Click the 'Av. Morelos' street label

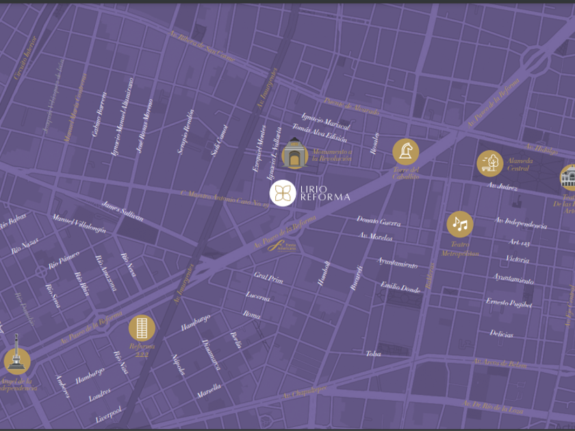click(376, 237)
